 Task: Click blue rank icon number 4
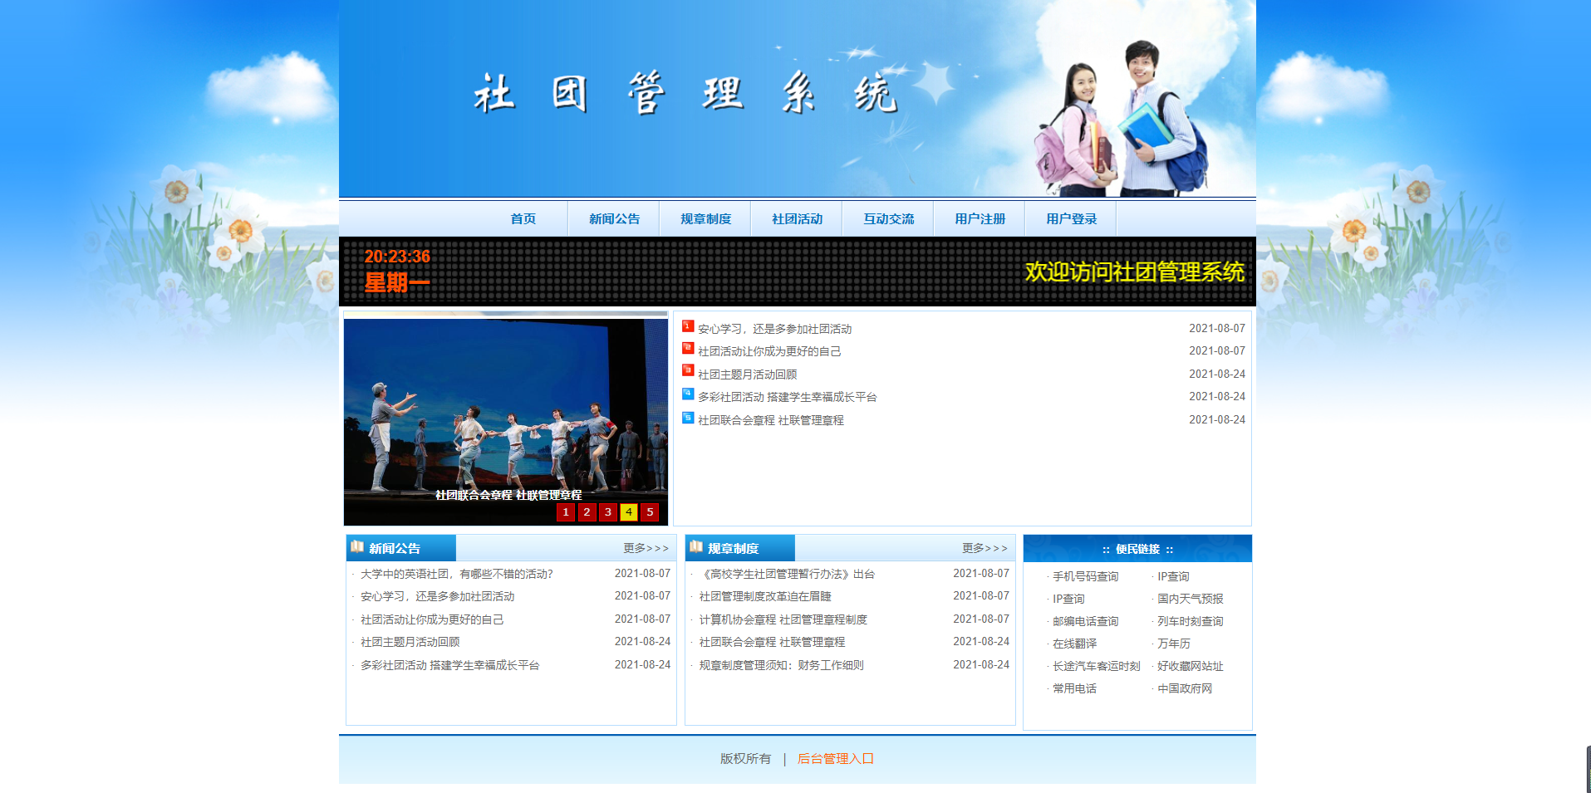click(688, 394)
